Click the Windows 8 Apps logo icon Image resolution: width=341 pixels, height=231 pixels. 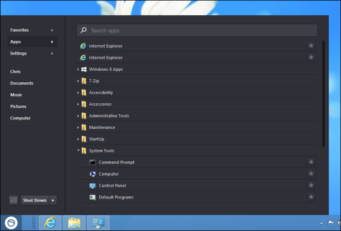(x=84, y=69)
